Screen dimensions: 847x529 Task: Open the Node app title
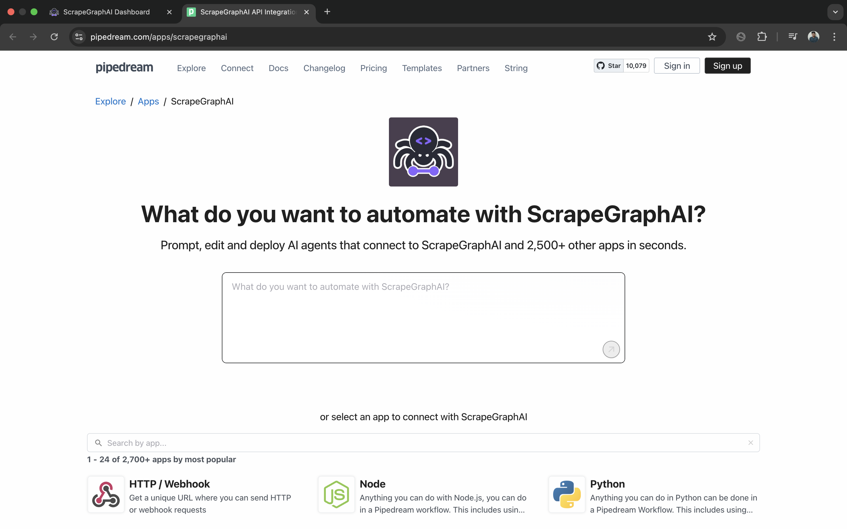coord(373,484)
